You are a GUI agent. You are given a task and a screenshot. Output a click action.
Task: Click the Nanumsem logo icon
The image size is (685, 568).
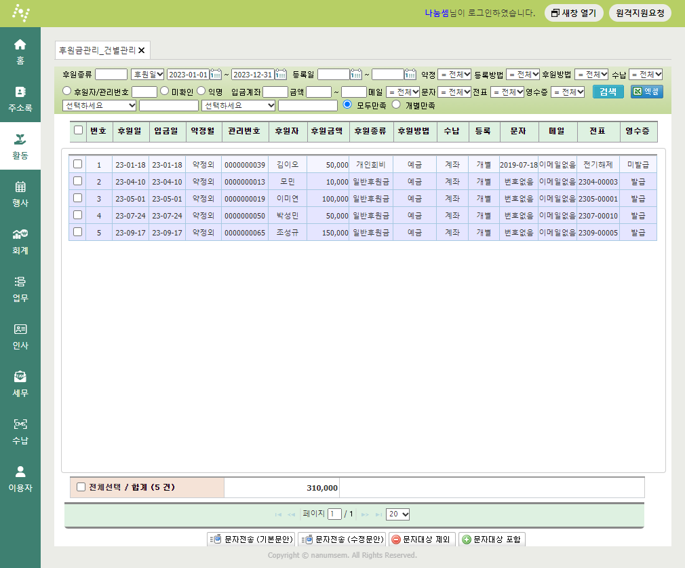coord(20,13)
